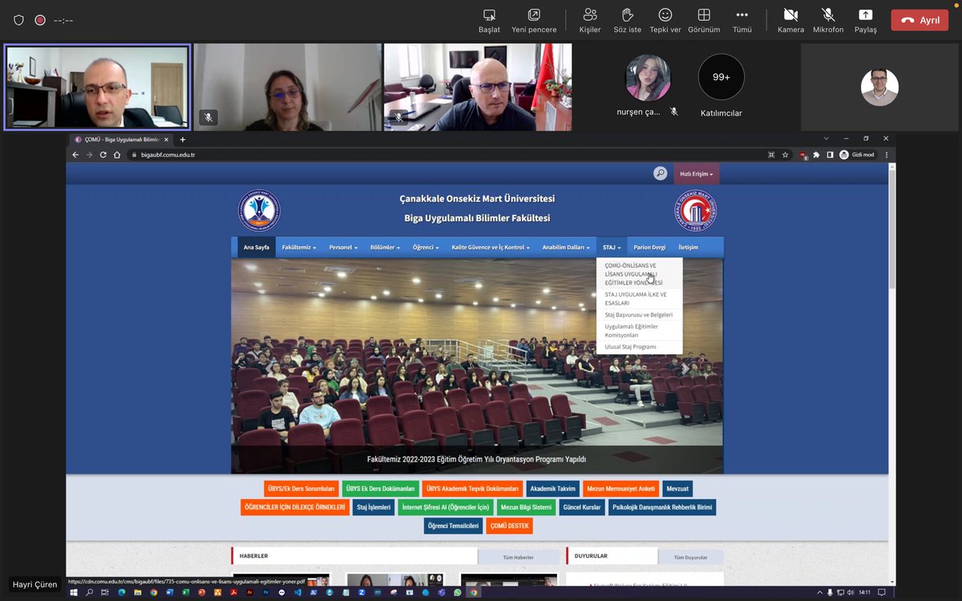Viewport: 962px width, 601px height.
Task: Open the Başlat recording option
Action: pyautogui.click(x=489, y=21)
